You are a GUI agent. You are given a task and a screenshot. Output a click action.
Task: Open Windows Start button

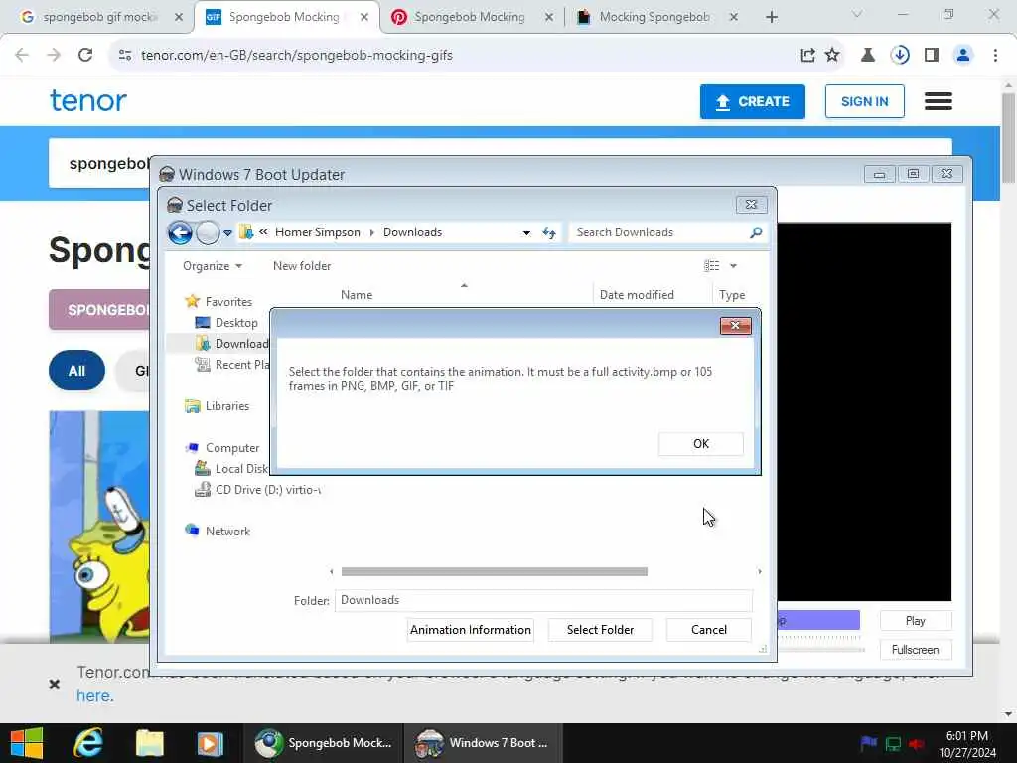point(27,743)
